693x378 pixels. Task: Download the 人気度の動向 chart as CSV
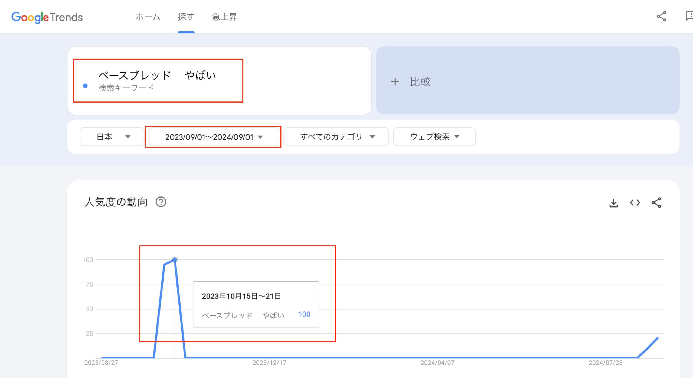[x=613, y=203]
